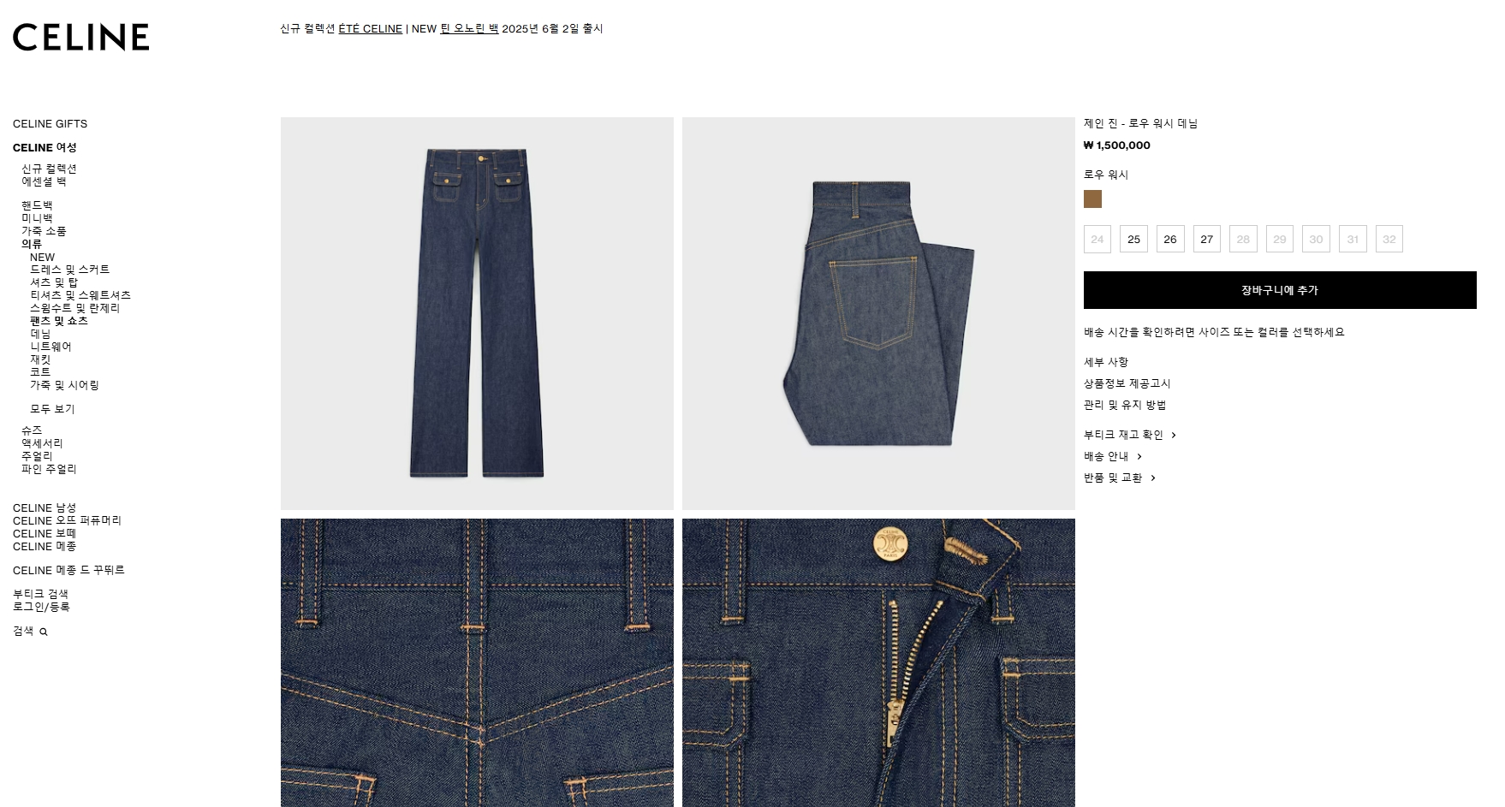This screenshot has width=1505, height=807.
Task: Expand the 관리 및 유지 방법 section
Action: point(1125,405)
